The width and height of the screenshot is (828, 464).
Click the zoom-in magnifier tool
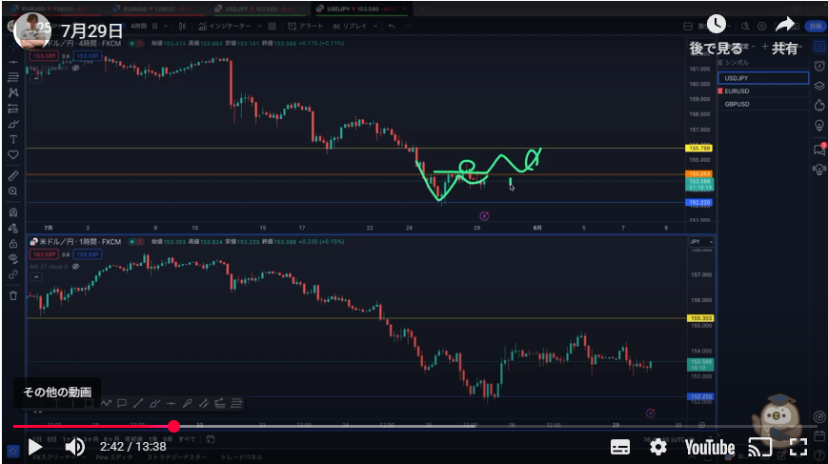(13, 192)
